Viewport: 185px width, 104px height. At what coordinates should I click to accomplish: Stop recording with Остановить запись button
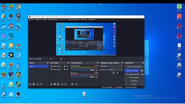(132, 70)
